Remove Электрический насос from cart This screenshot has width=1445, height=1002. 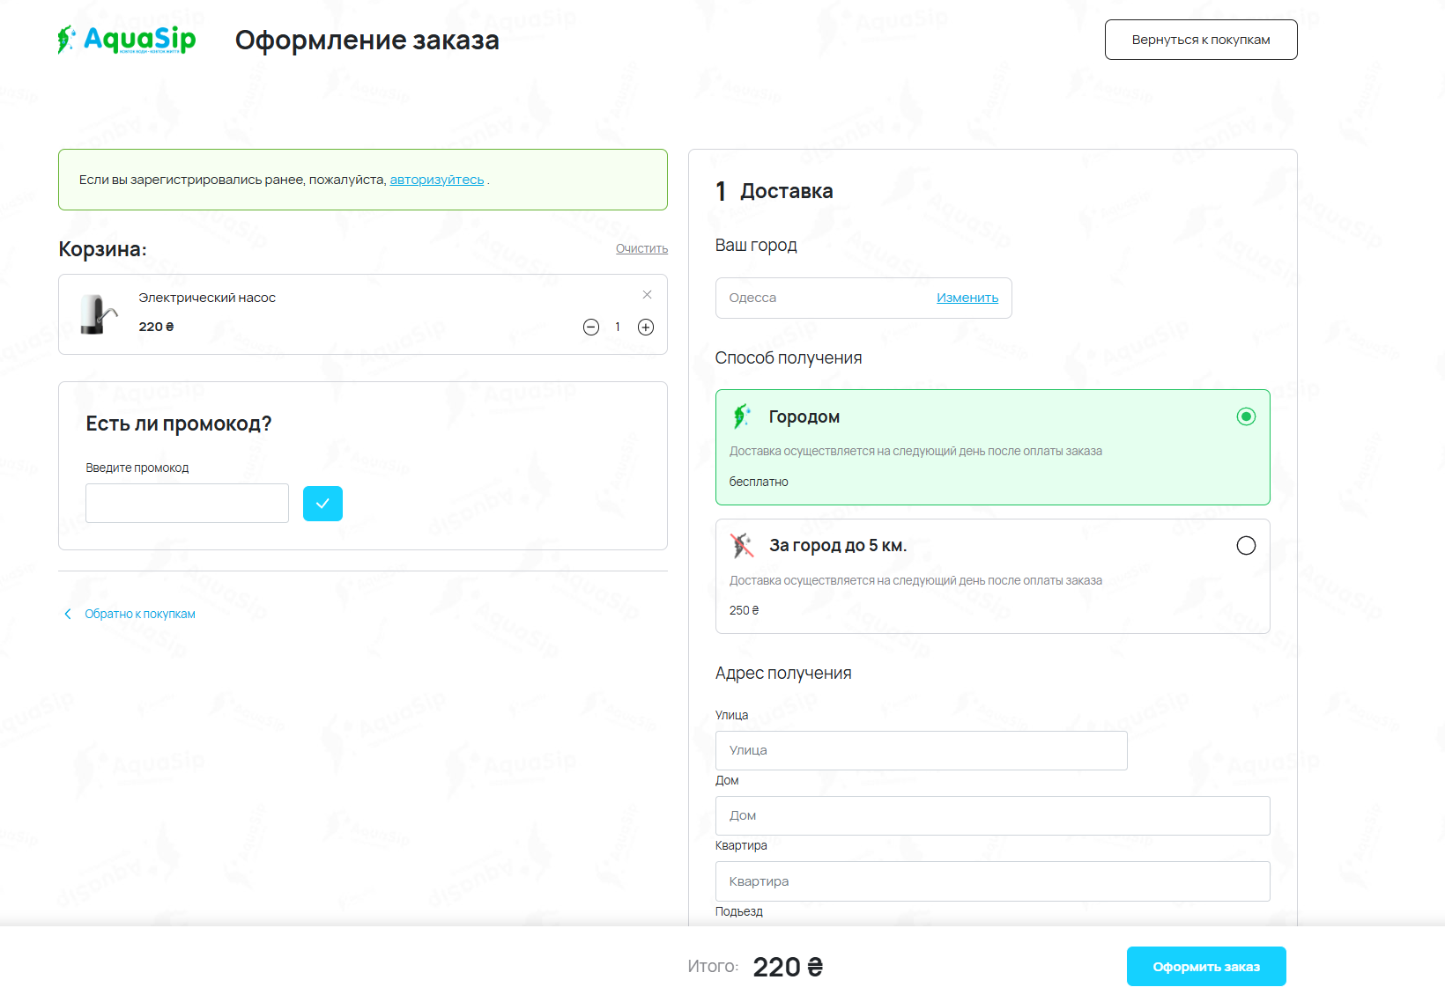[647, 295]
